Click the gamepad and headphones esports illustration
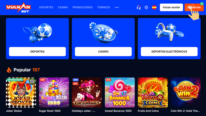206x116 pixels. click(169, 32)
